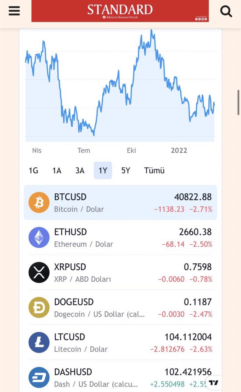Show the Tümü (all) chart range
Image resolution: width=241 pixels, height=392 pixels.
point(154,170)
